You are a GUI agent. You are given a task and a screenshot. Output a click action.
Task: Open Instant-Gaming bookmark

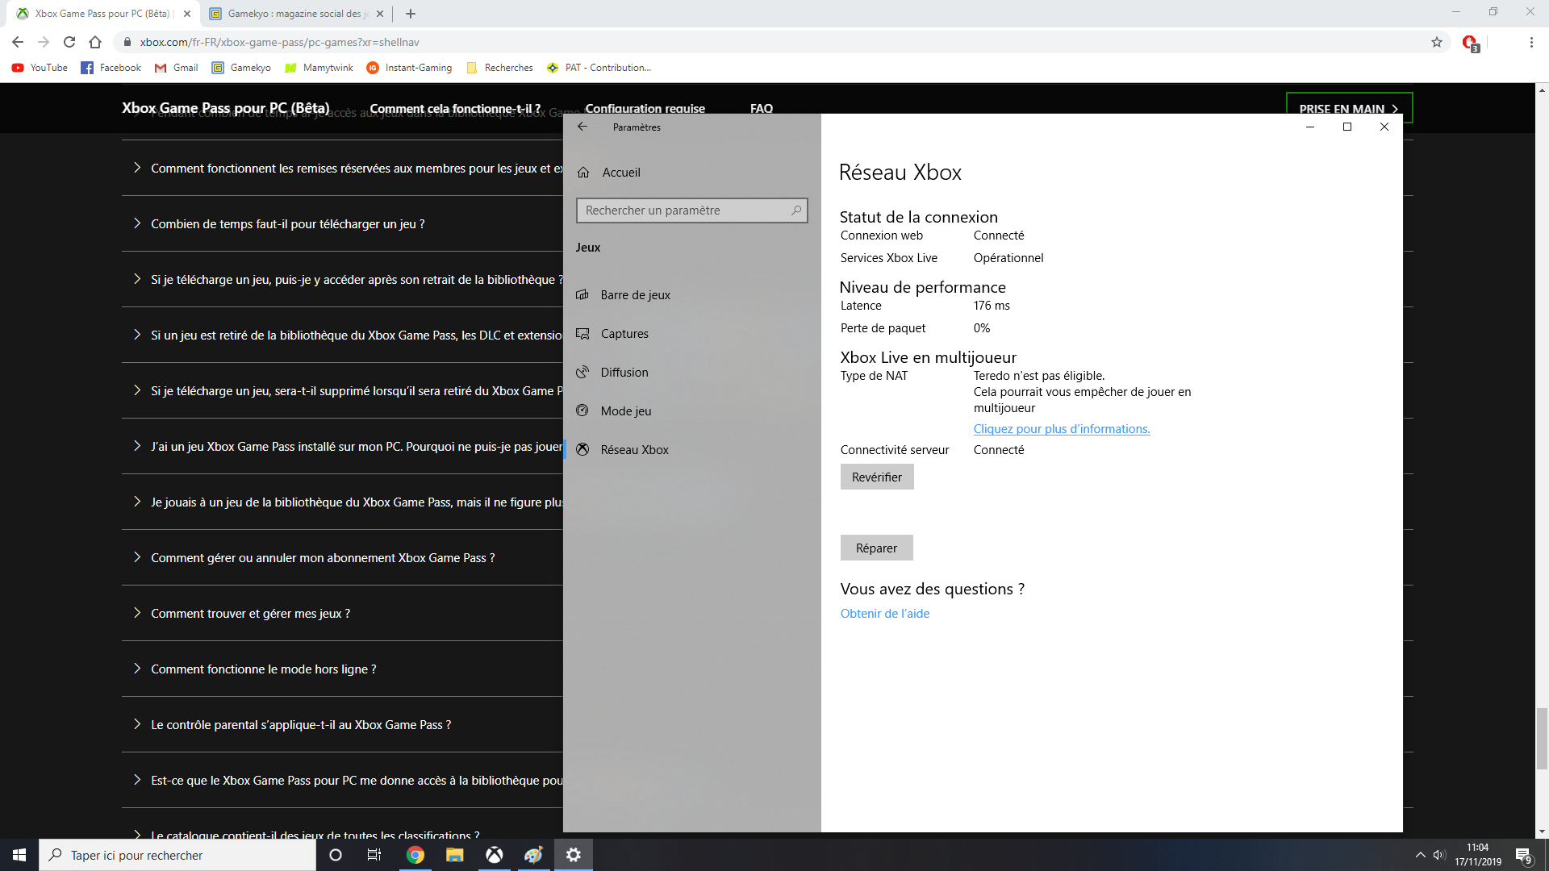409,68
